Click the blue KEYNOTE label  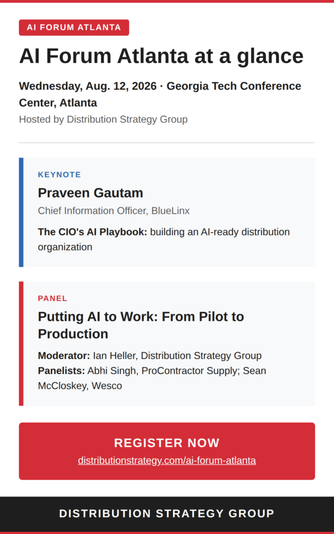(59, 175)
